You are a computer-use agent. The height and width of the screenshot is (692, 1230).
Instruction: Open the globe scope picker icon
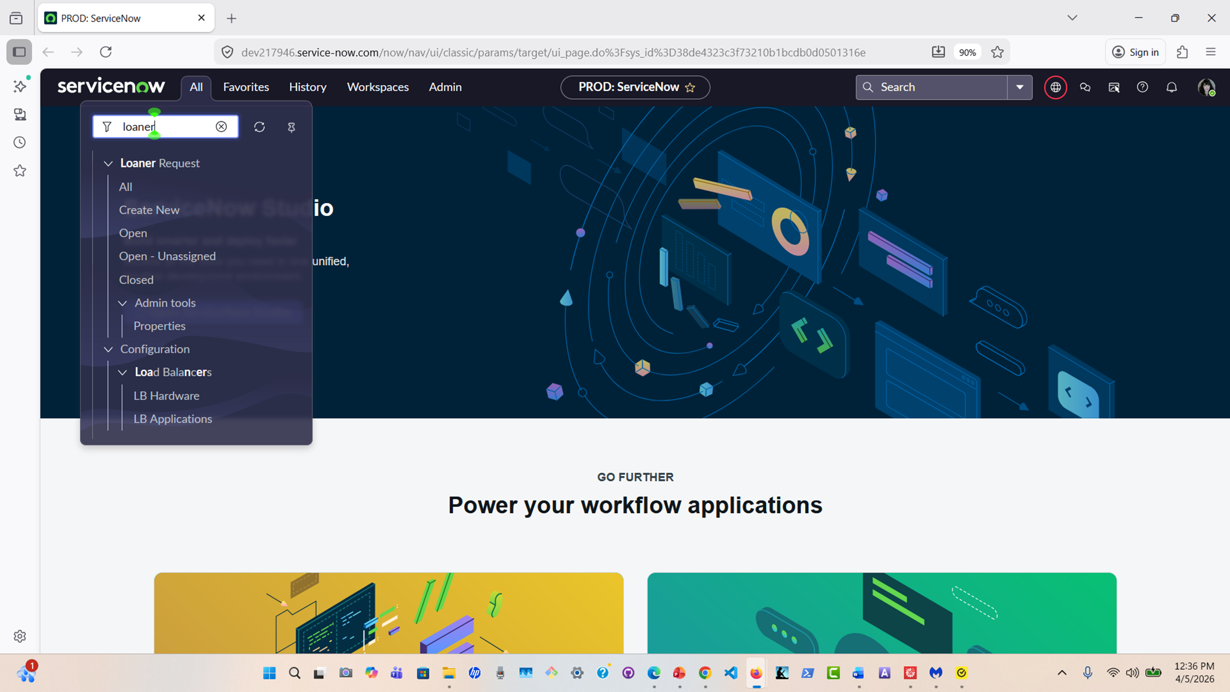(1055, 87)
